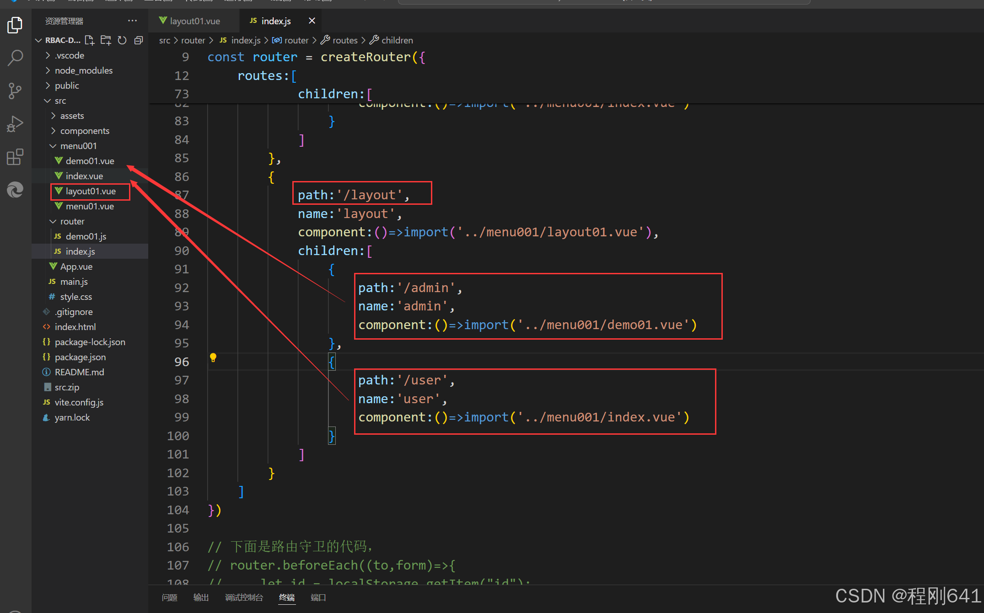This screenshot has height=613, width=984.
Task: Switch to the layout01.vue editor tab
Action: pos(194,21)
